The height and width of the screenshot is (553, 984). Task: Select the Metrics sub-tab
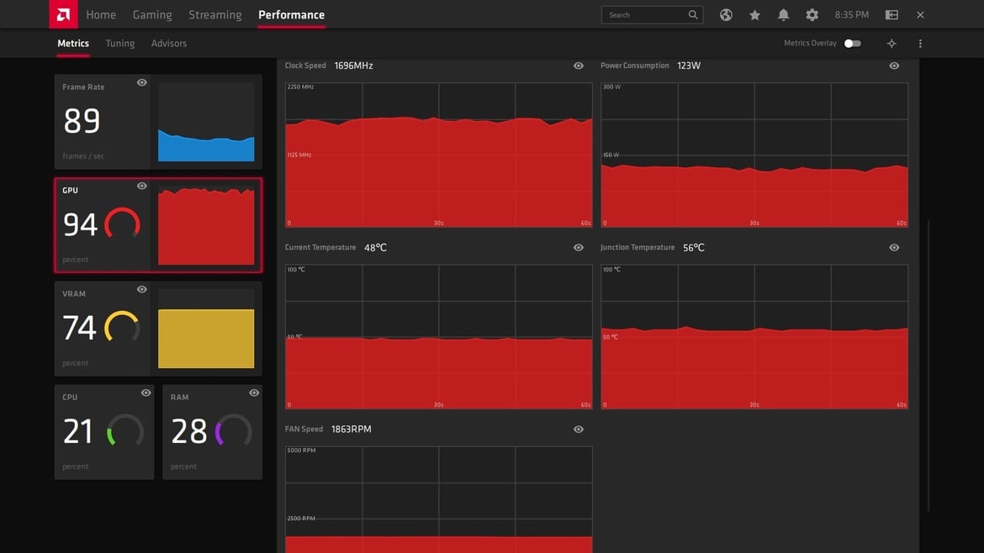73,43
